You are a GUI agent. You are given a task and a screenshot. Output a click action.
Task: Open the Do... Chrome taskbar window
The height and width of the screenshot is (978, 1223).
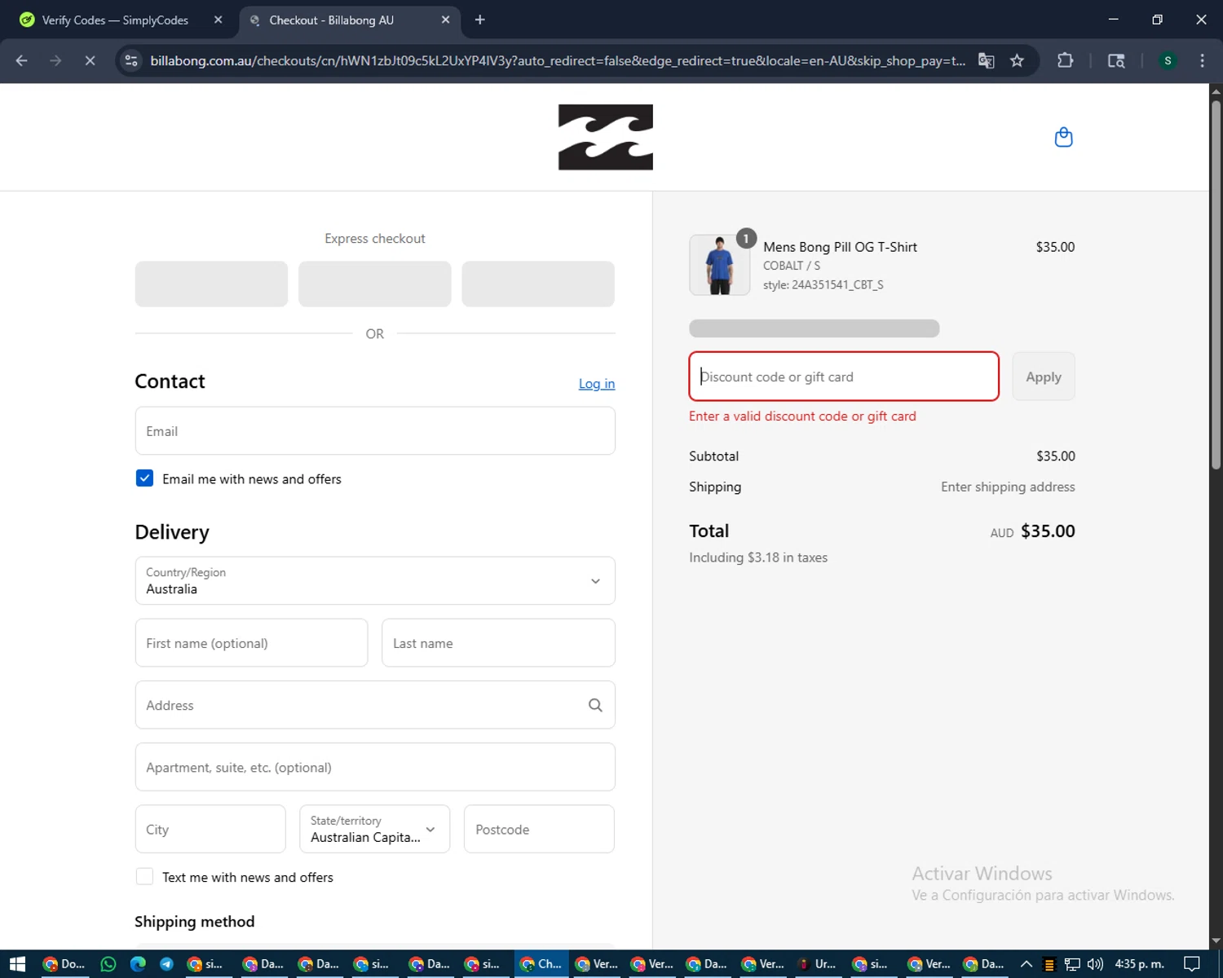click(64, 963)
